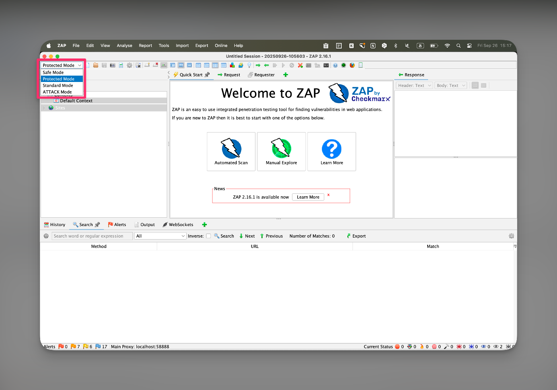The image size is (557, 390).
Task: Toggle expand Information layout button
Action: click(181, 65)
